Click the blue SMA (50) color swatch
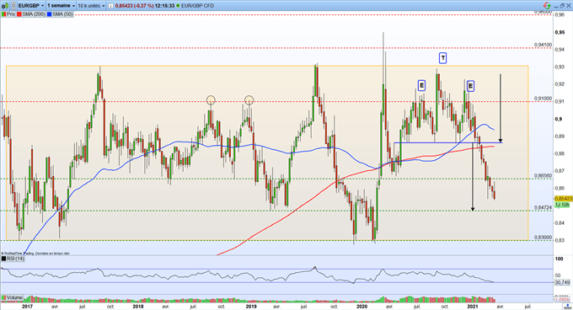The image size is (573, 310). click(x=50, y=14)
